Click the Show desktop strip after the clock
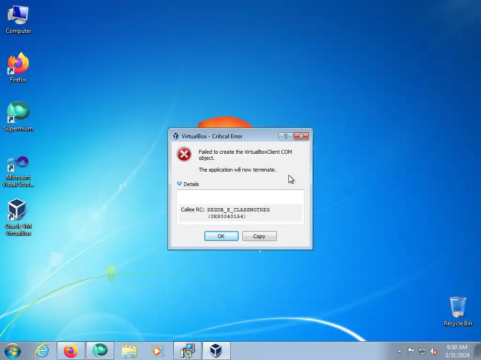Screen dimensions: 481x360 coord(478,351)
